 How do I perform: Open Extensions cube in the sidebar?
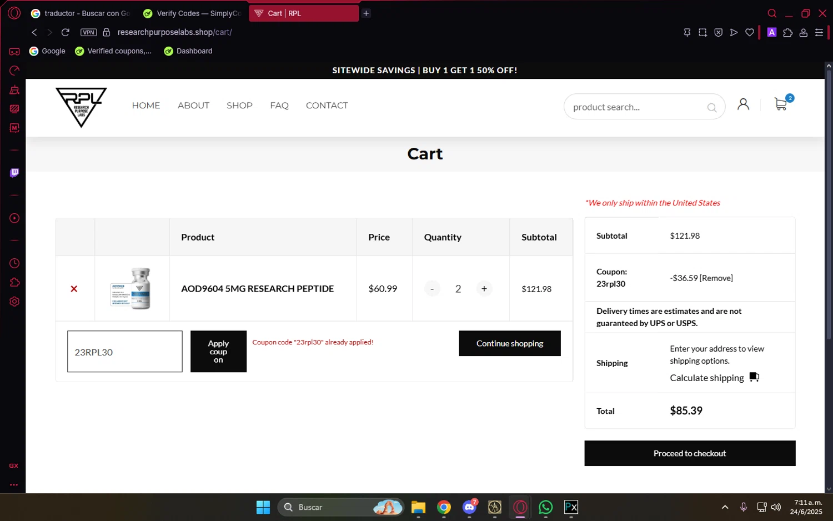tap(14, 283)
